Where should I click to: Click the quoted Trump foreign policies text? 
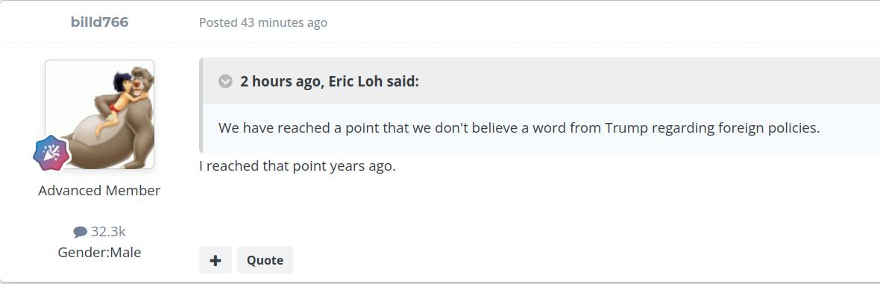519,127
